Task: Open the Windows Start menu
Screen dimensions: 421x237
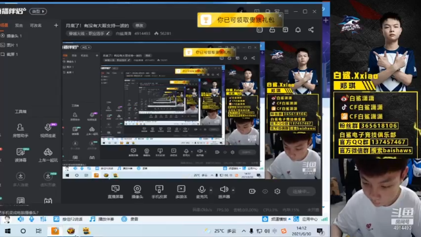Action: pyautogui.click(x=8, y=231)
